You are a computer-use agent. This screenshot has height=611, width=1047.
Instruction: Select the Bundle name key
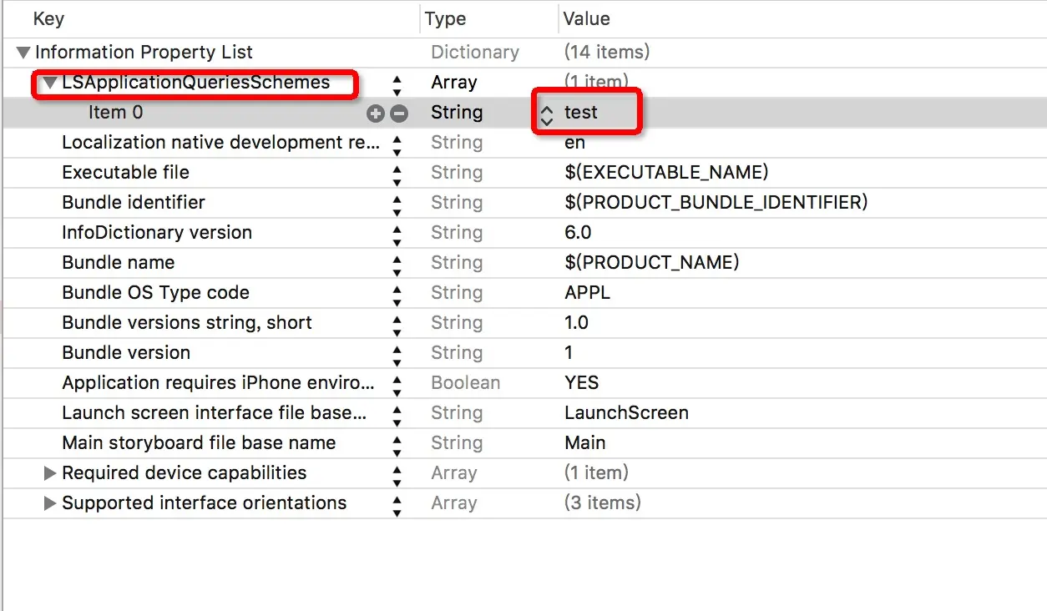[119, 263]
